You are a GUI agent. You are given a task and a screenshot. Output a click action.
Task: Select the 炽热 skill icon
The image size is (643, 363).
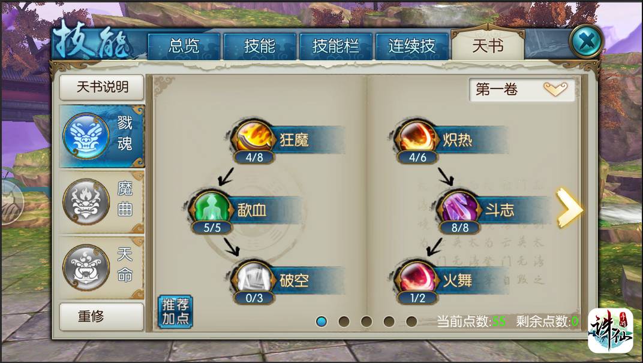tap(417, 137)
